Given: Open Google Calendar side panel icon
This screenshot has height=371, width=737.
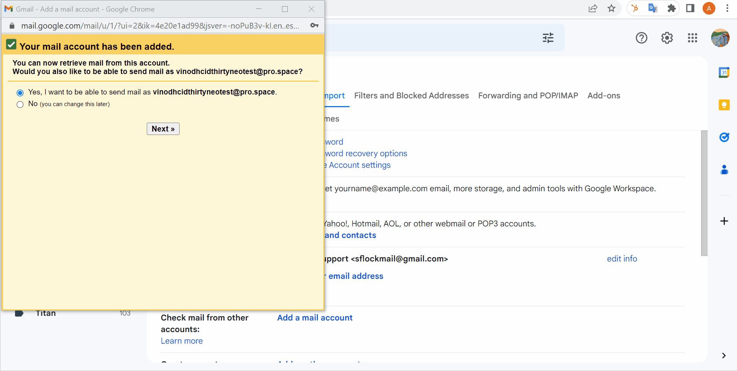Looking at the screenshot, I should (724, 72).
